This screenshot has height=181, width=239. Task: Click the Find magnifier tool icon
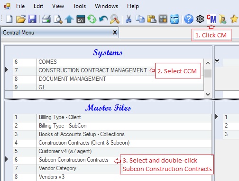pyautogui.click(x=115, y=19)
